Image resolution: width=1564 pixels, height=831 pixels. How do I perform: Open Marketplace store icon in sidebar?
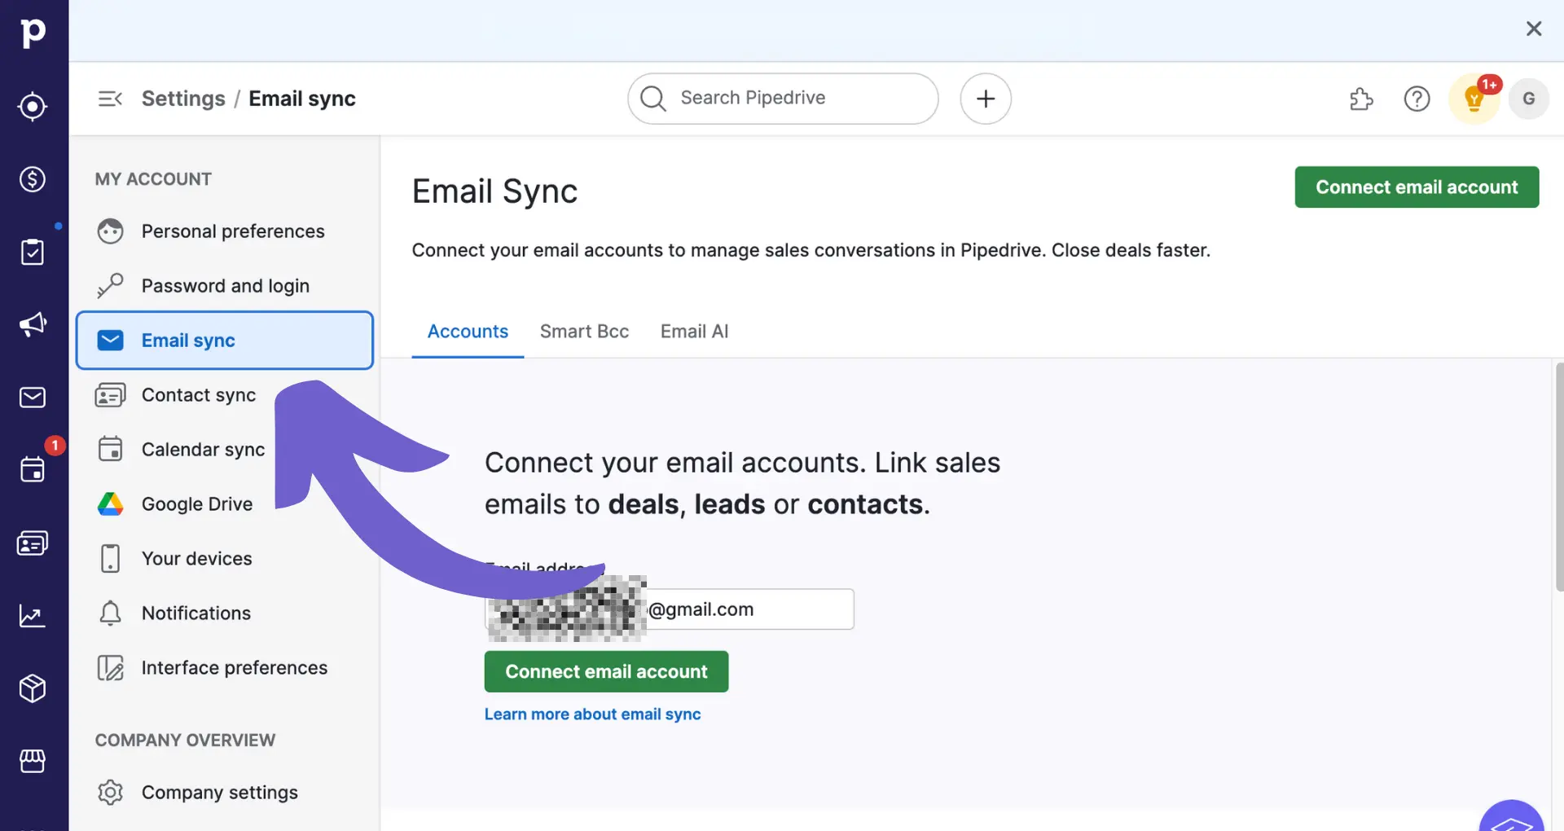[33, 761]
